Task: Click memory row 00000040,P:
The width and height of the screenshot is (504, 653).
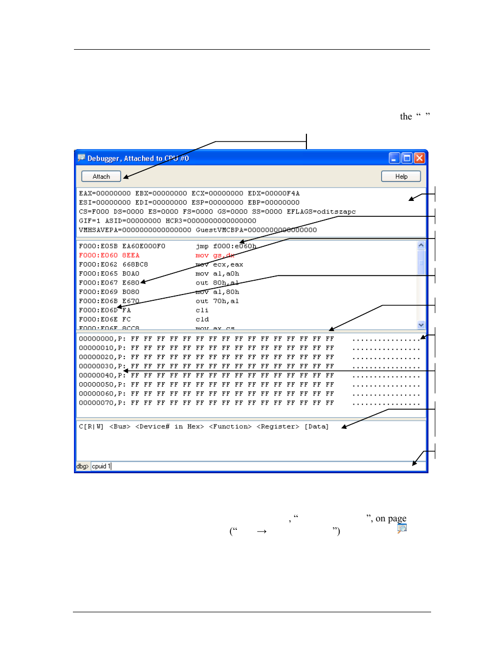Action: pos(249,375)
